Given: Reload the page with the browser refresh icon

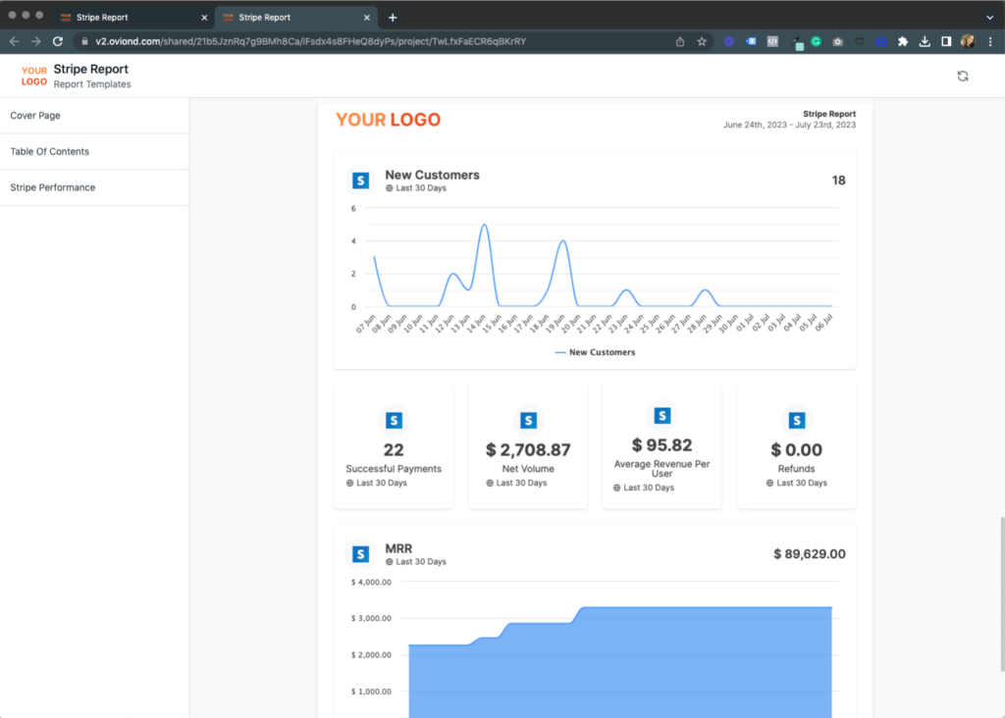Looking at the screenshot, I should pos(58,41).
